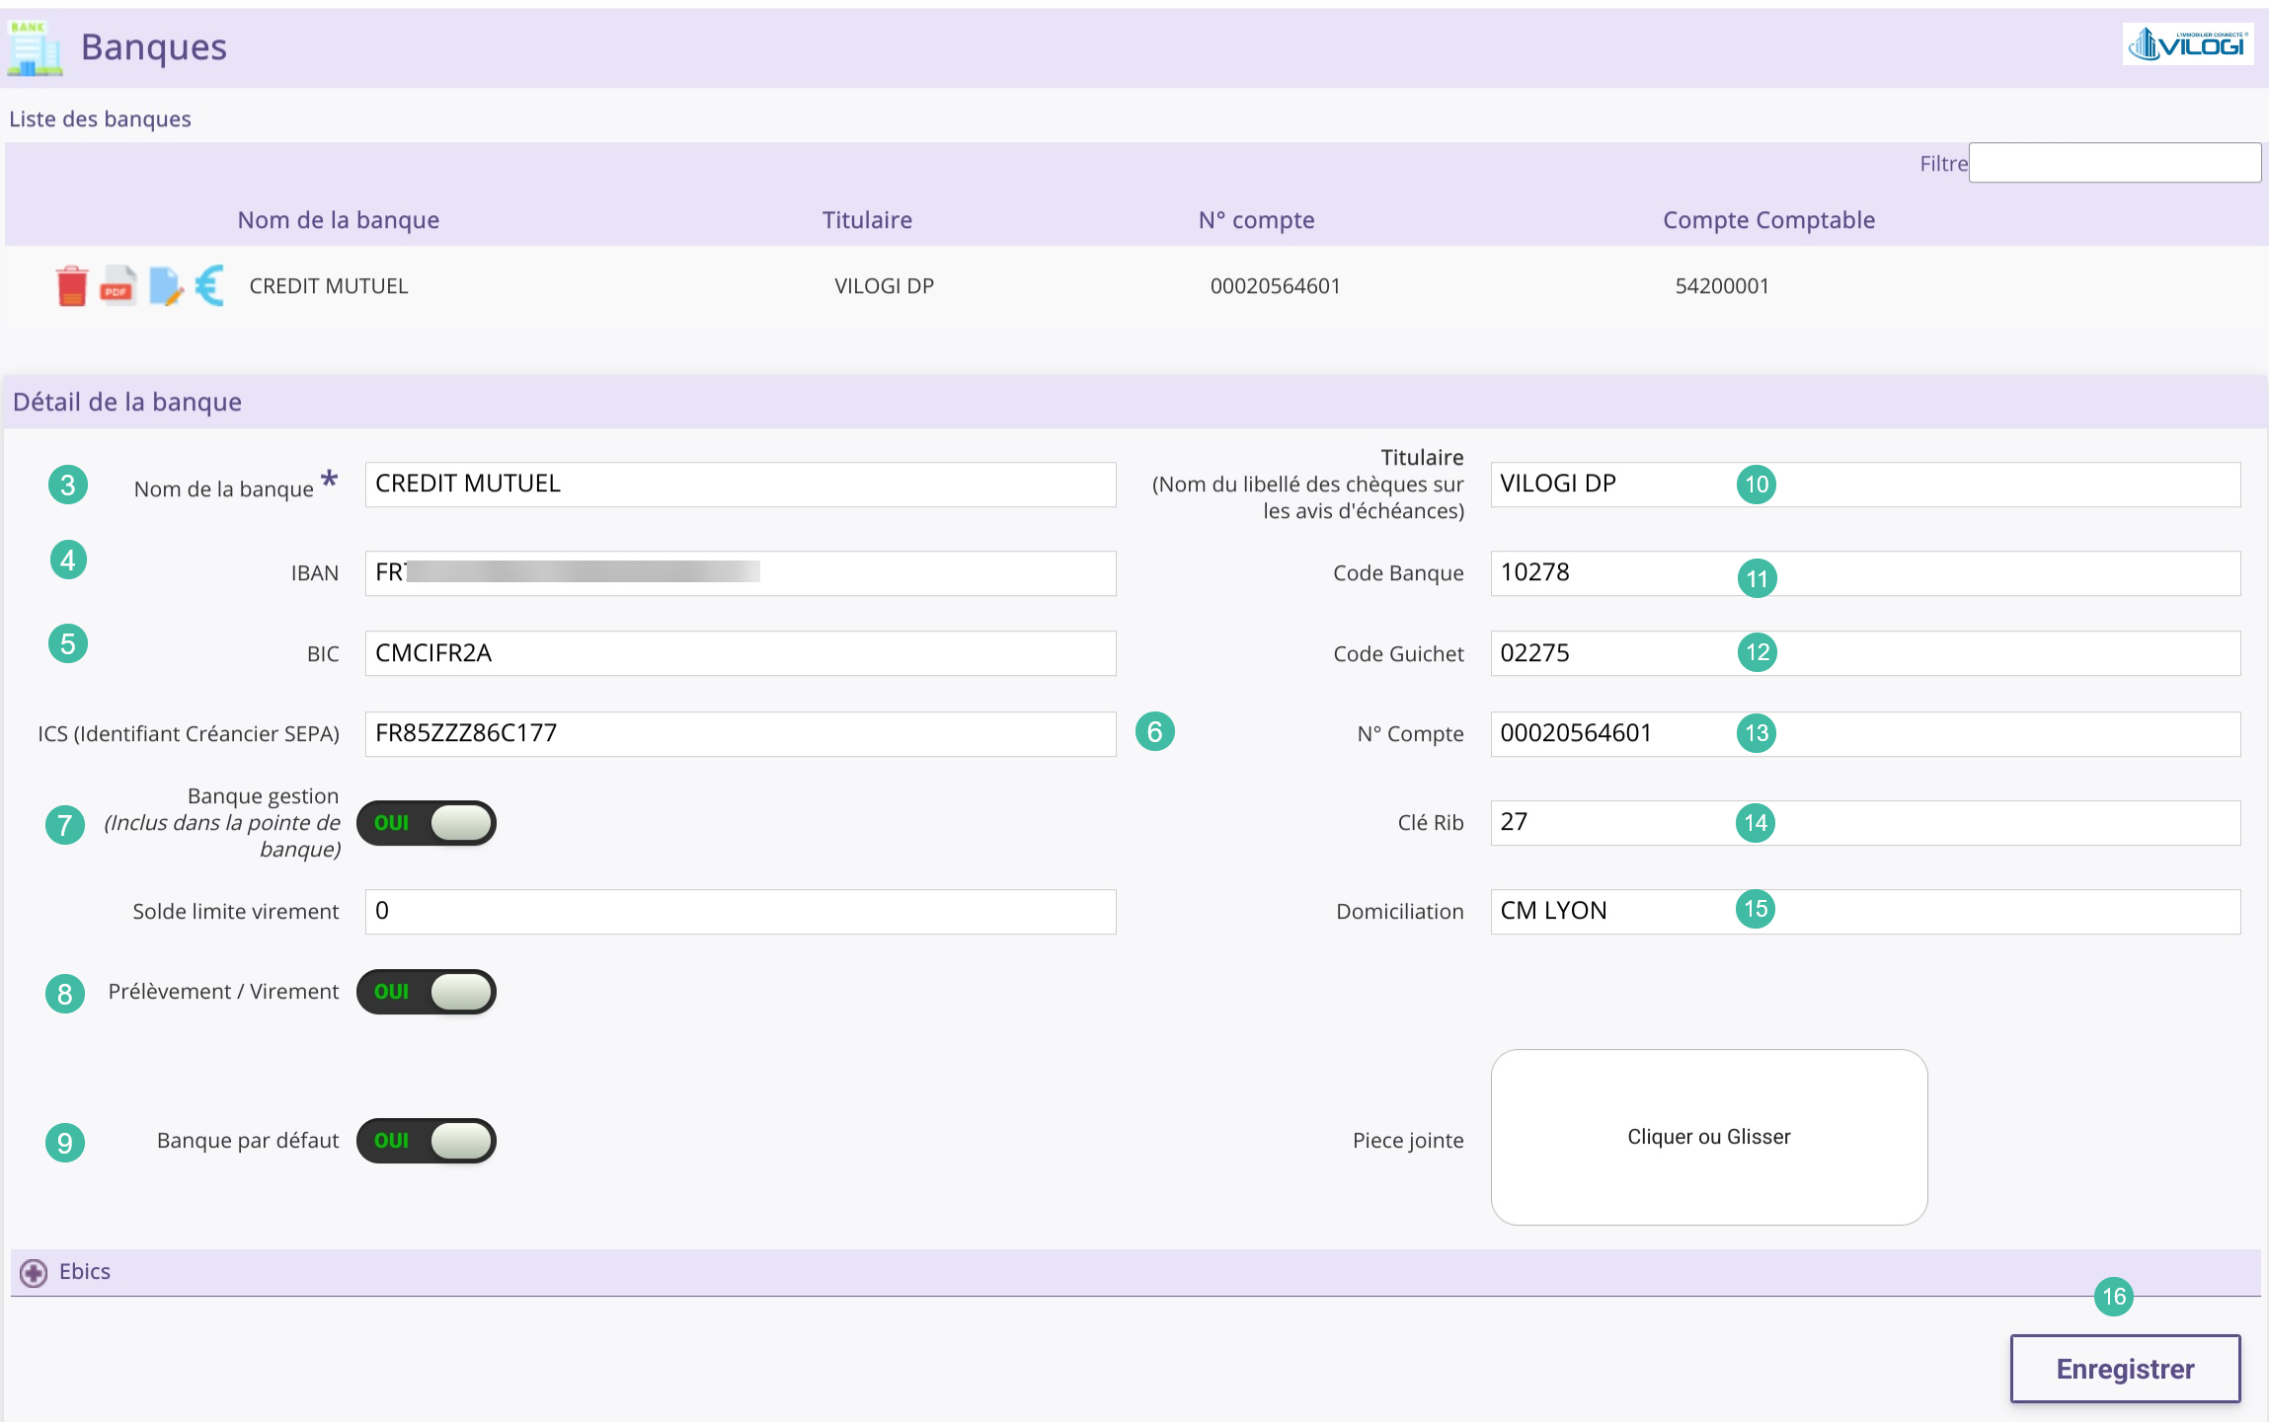2269x1422 pixels.
Task: Click the Domiciliation input field
Action: (1865, 912)
